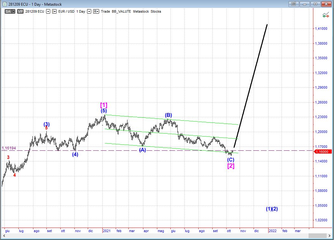Click the detach window icon in title bar
This screenshot has width=334, height=240.
point(294,4)
